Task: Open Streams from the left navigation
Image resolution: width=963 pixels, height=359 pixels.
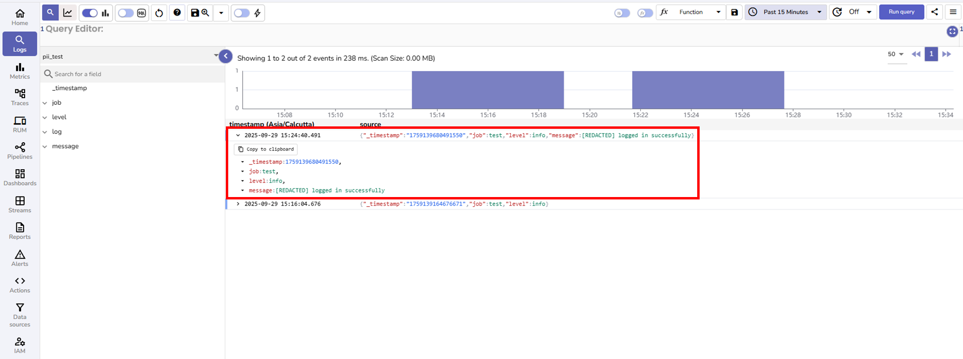Action: tap(20, 204)
